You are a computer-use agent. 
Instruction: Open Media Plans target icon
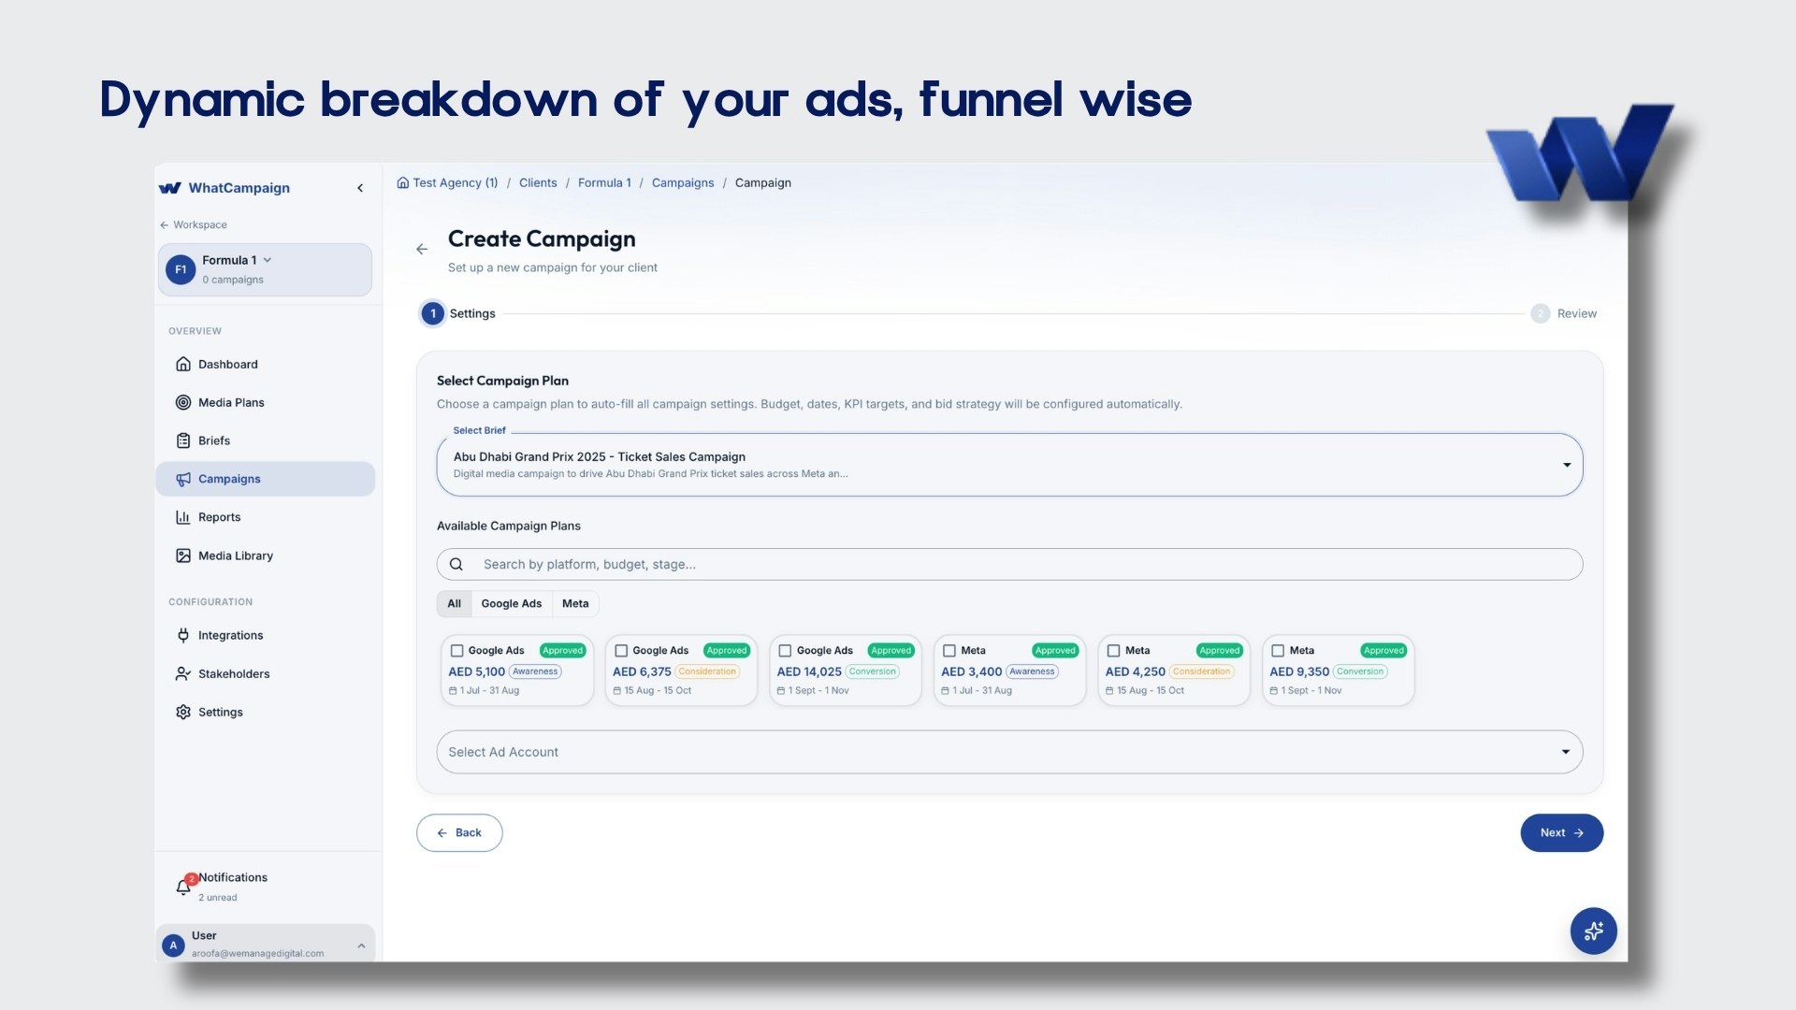pos(183,402)
